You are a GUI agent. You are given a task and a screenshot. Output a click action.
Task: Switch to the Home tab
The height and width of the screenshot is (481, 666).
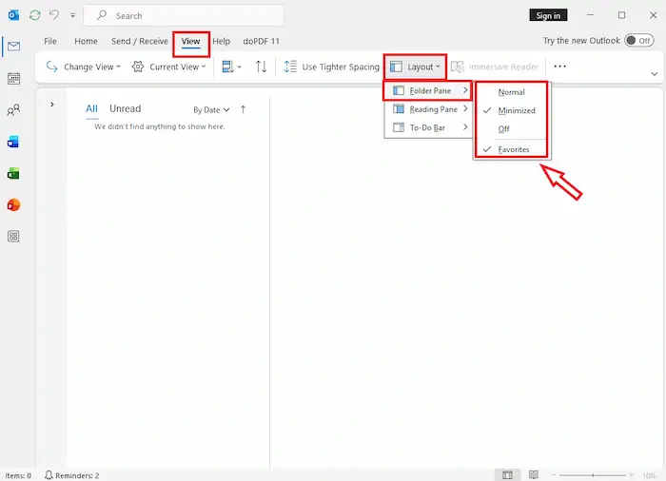pyautogui.click(x=86, y=41)
